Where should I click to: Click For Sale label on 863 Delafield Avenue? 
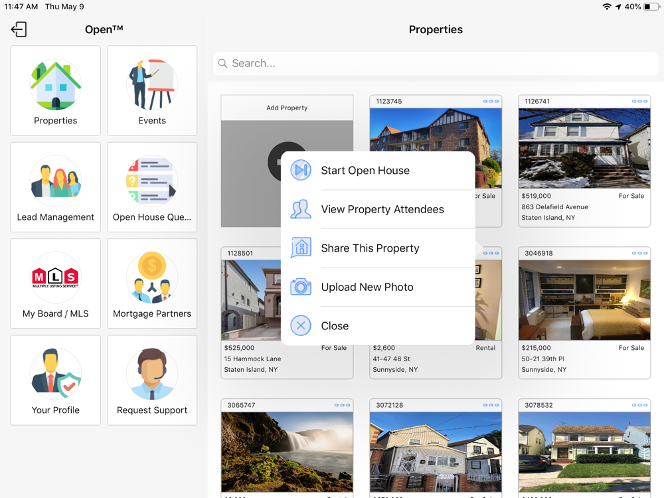click(631, 196)
